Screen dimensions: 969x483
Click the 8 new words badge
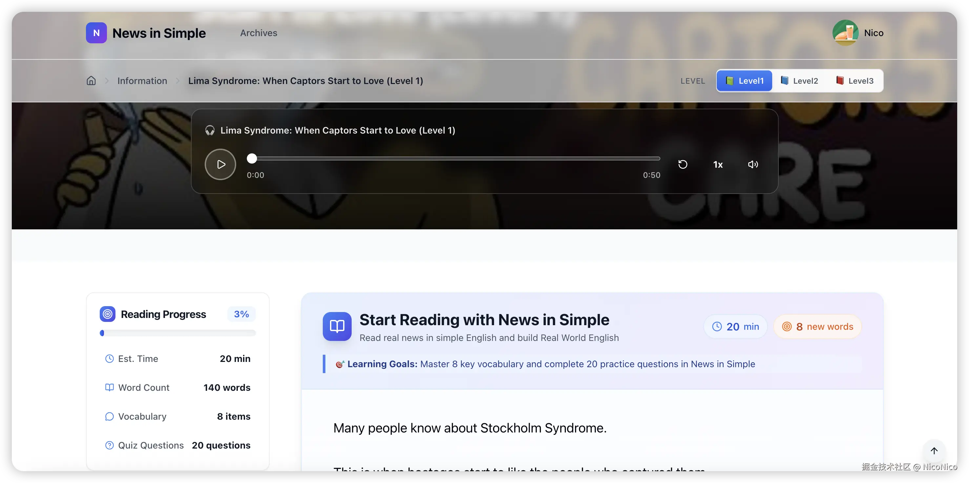[x=817, y=326]
